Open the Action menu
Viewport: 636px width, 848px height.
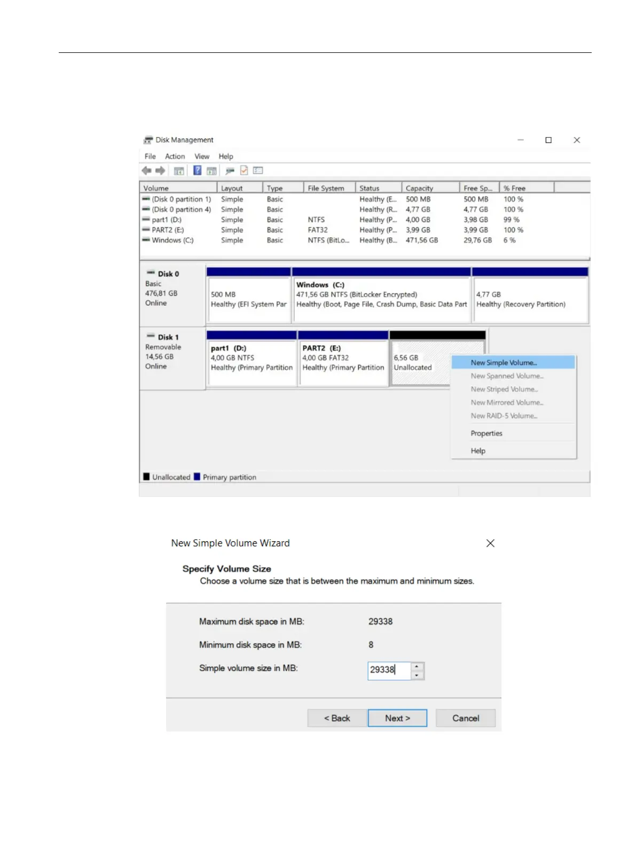click(175, 157)
